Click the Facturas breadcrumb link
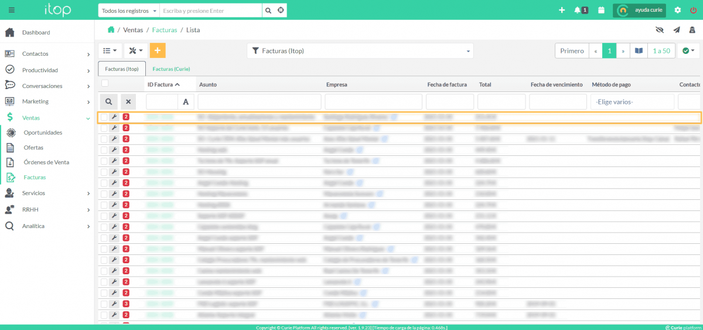Screen dimensions: 703x330 click(x=165, y=30)
